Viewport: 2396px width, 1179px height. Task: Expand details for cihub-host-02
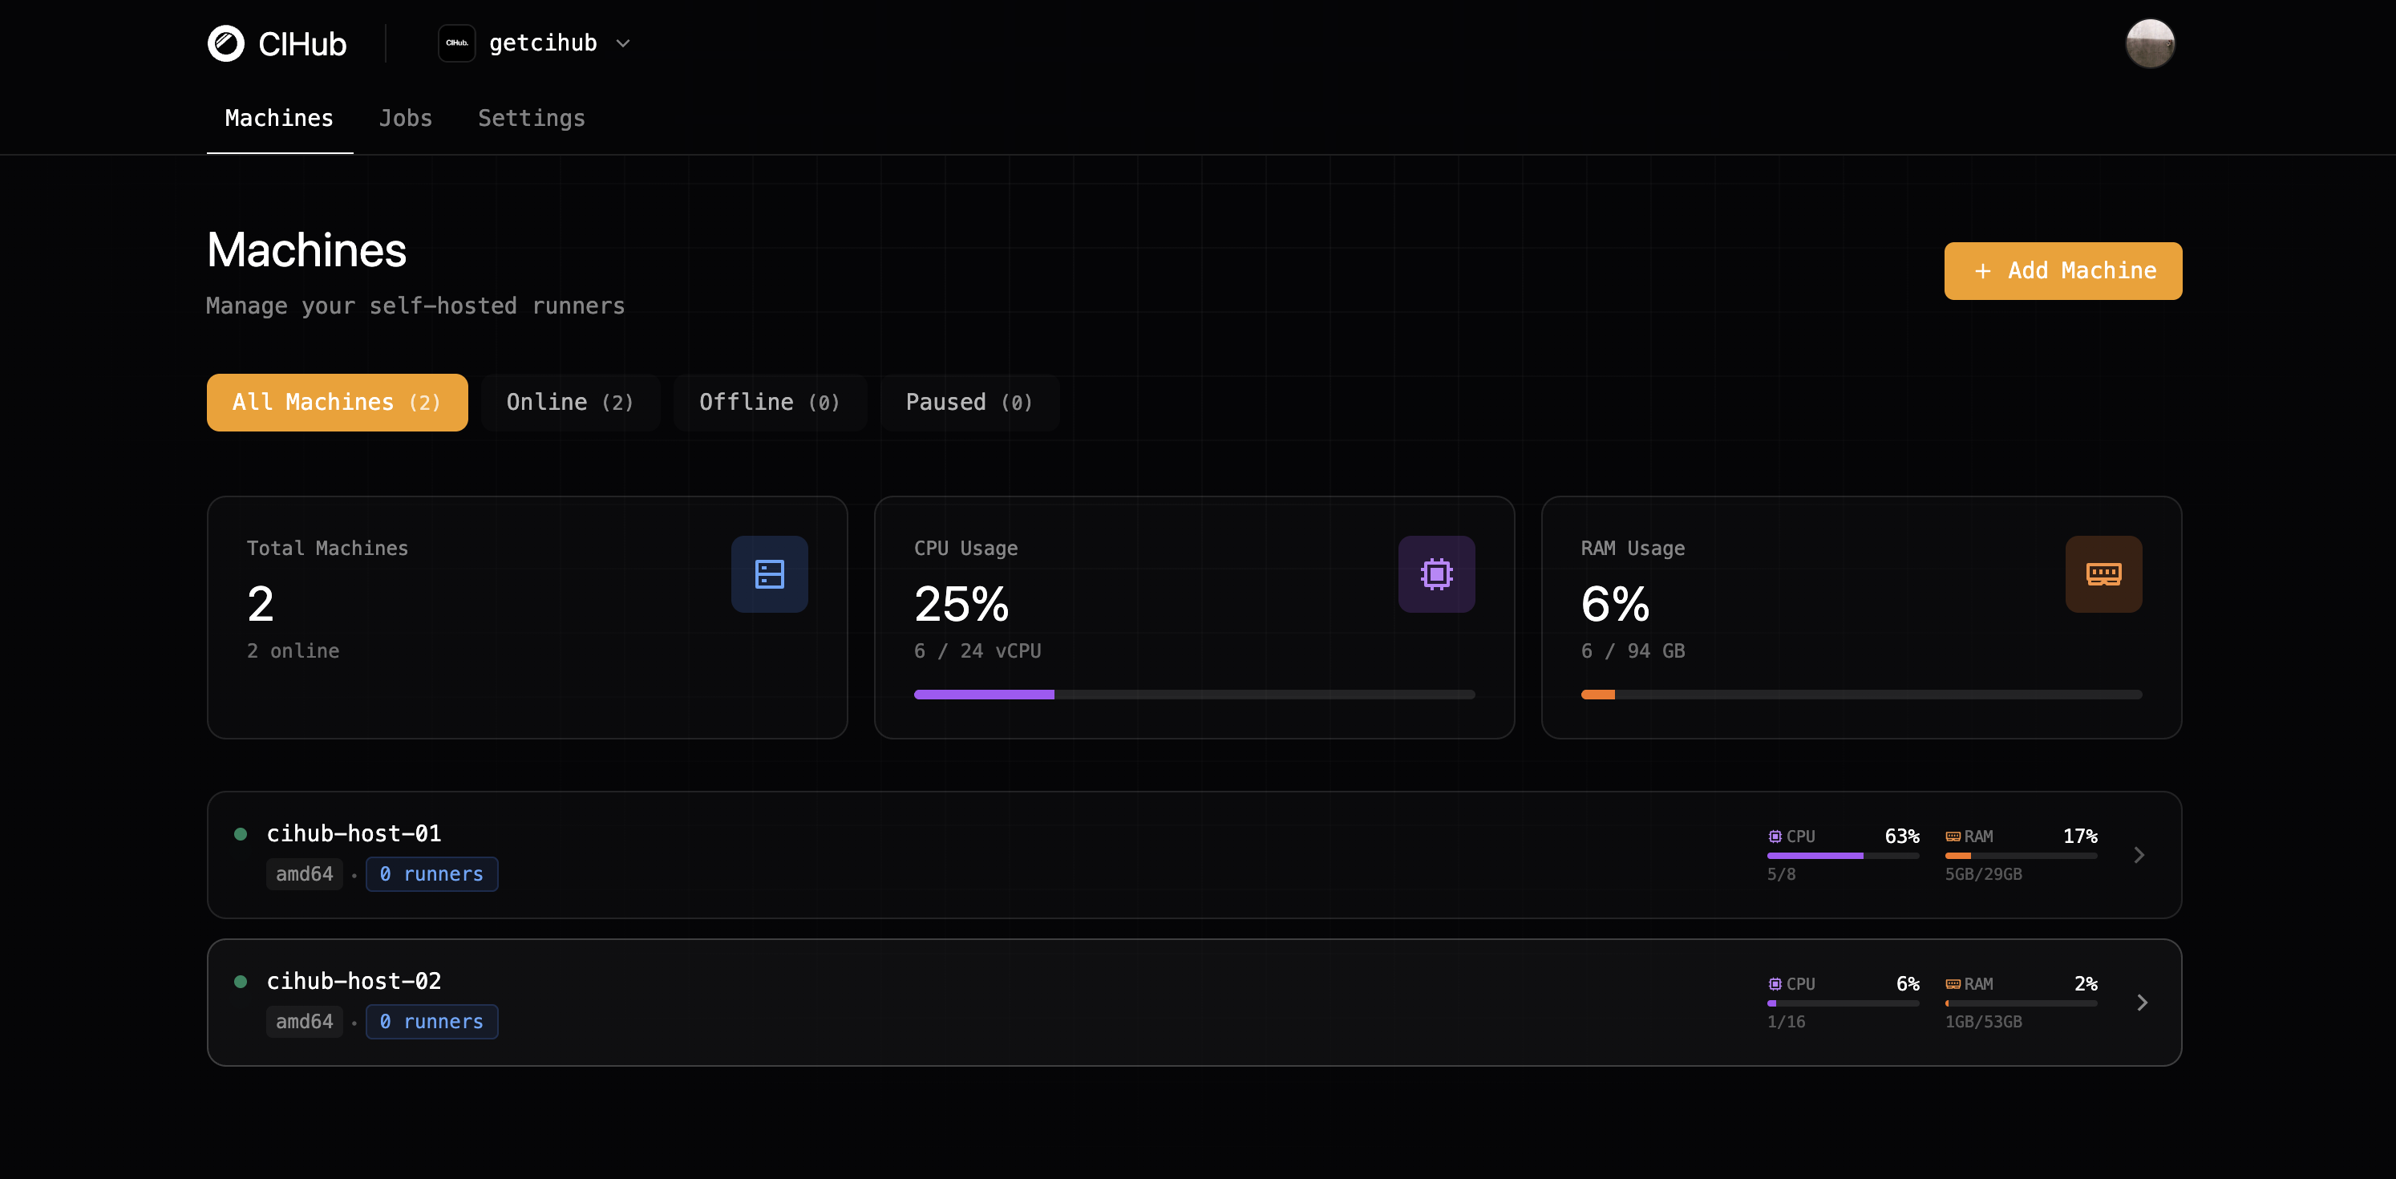pos(2141,1003)
